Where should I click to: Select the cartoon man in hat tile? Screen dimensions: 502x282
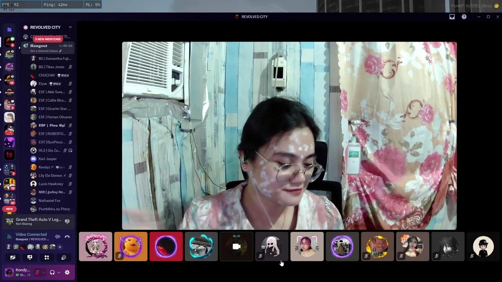[483, 246]
